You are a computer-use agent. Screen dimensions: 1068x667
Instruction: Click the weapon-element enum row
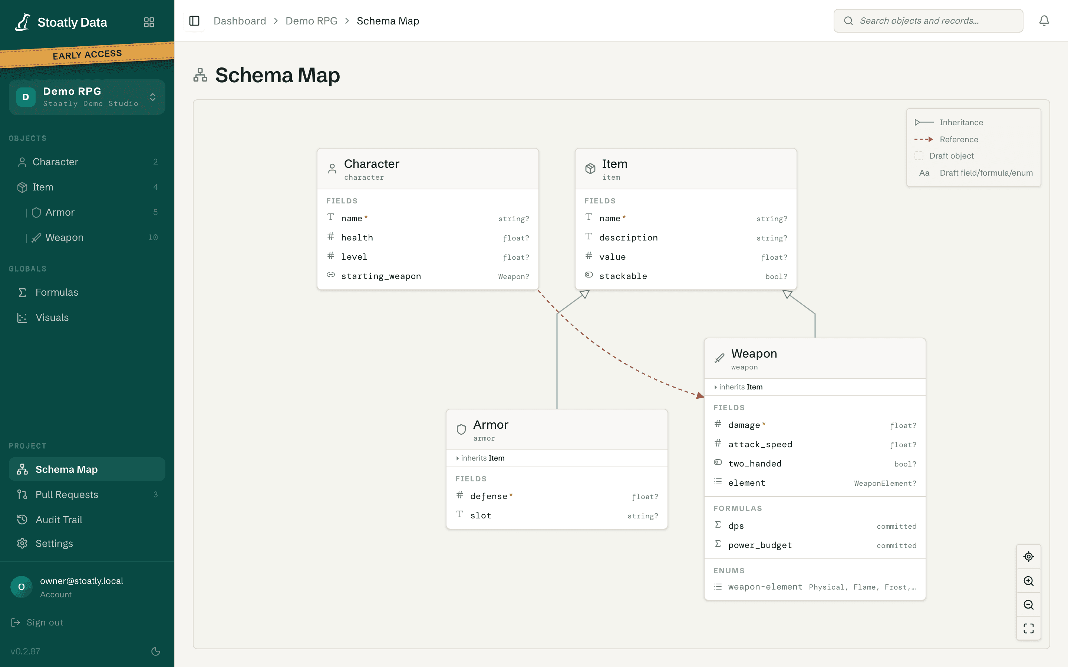(x=815, y=587)
